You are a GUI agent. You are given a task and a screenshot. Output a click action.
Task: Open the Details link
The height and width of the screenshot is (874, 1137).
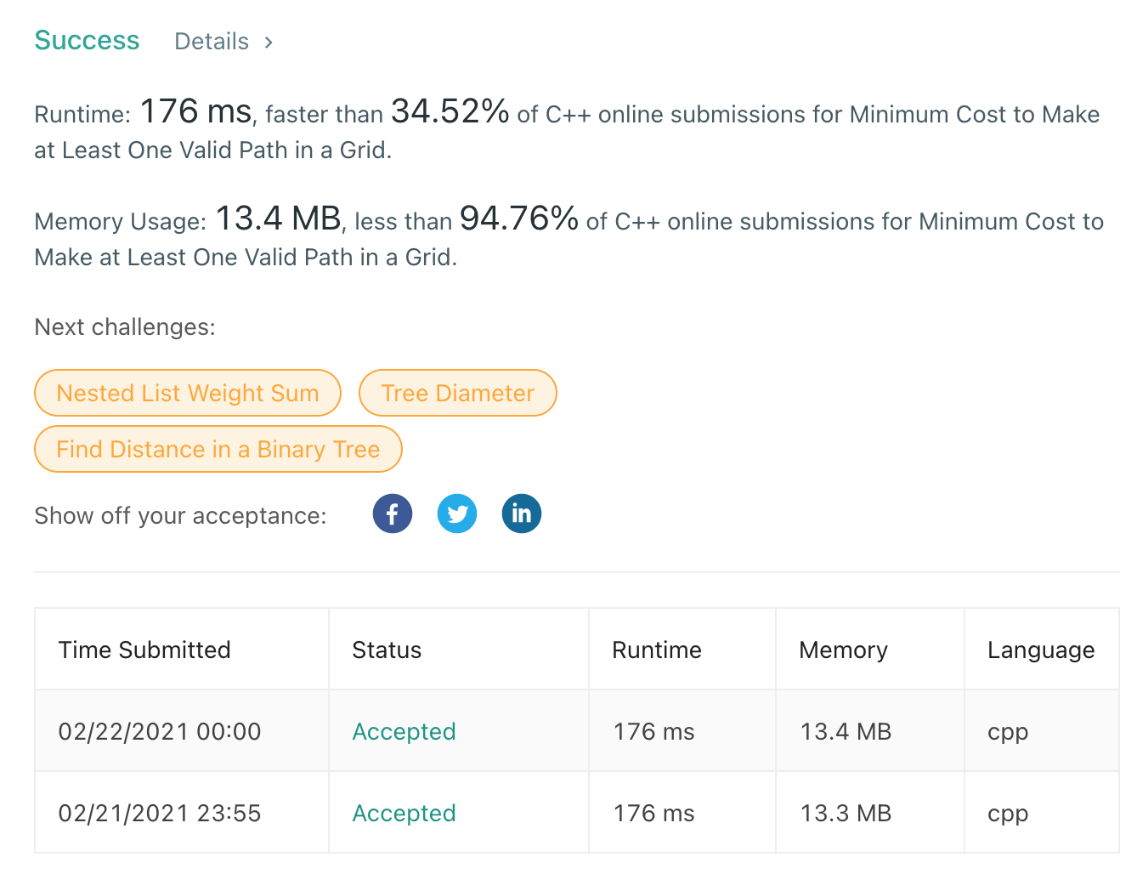click(211, 41)
